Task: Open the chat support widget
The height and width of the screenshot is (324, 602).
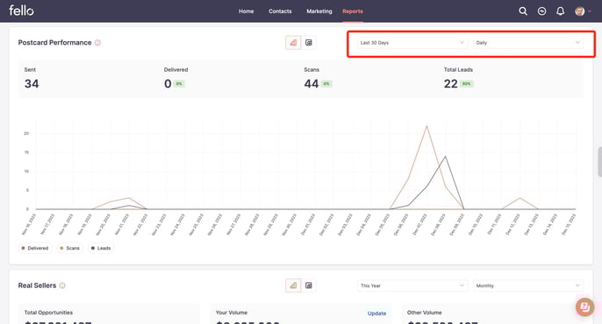Action: [584, 306]
